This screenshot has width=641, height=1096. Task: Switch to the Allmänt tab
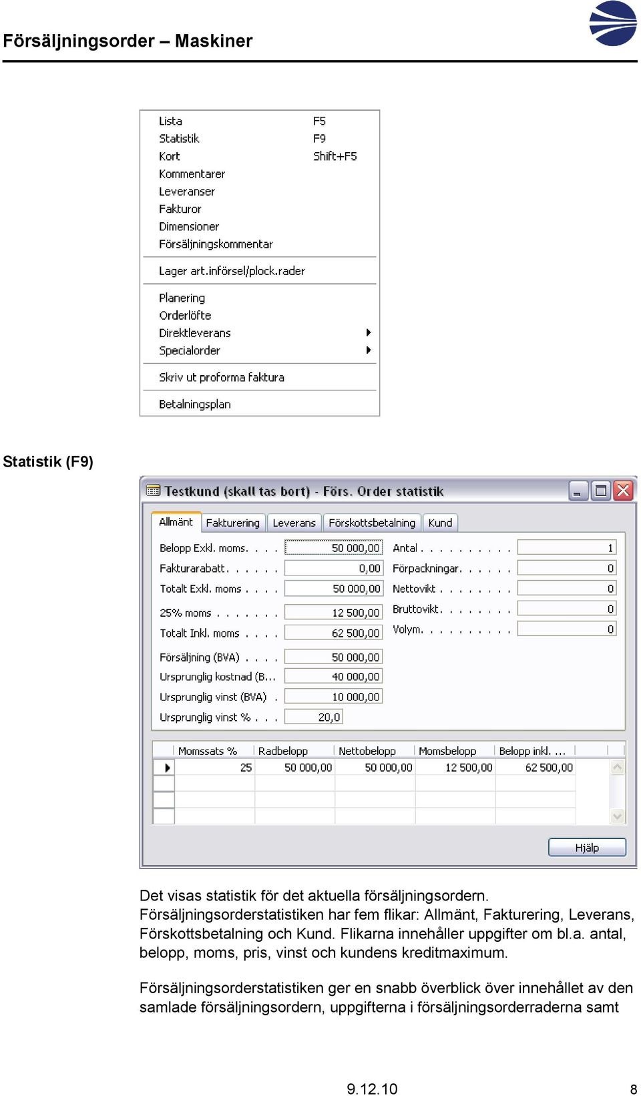176,522
